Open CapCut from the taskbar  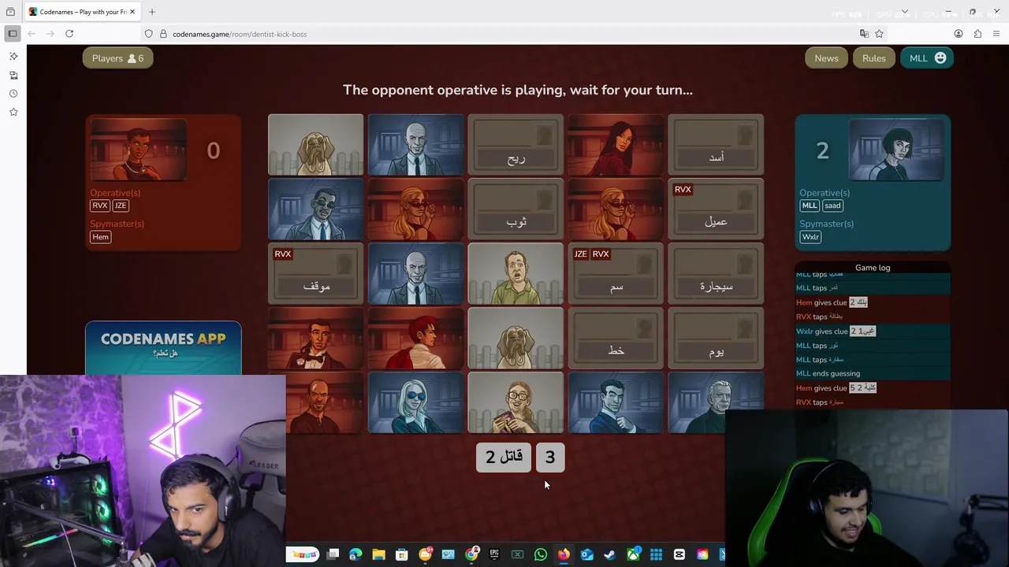tap(679, 554)
